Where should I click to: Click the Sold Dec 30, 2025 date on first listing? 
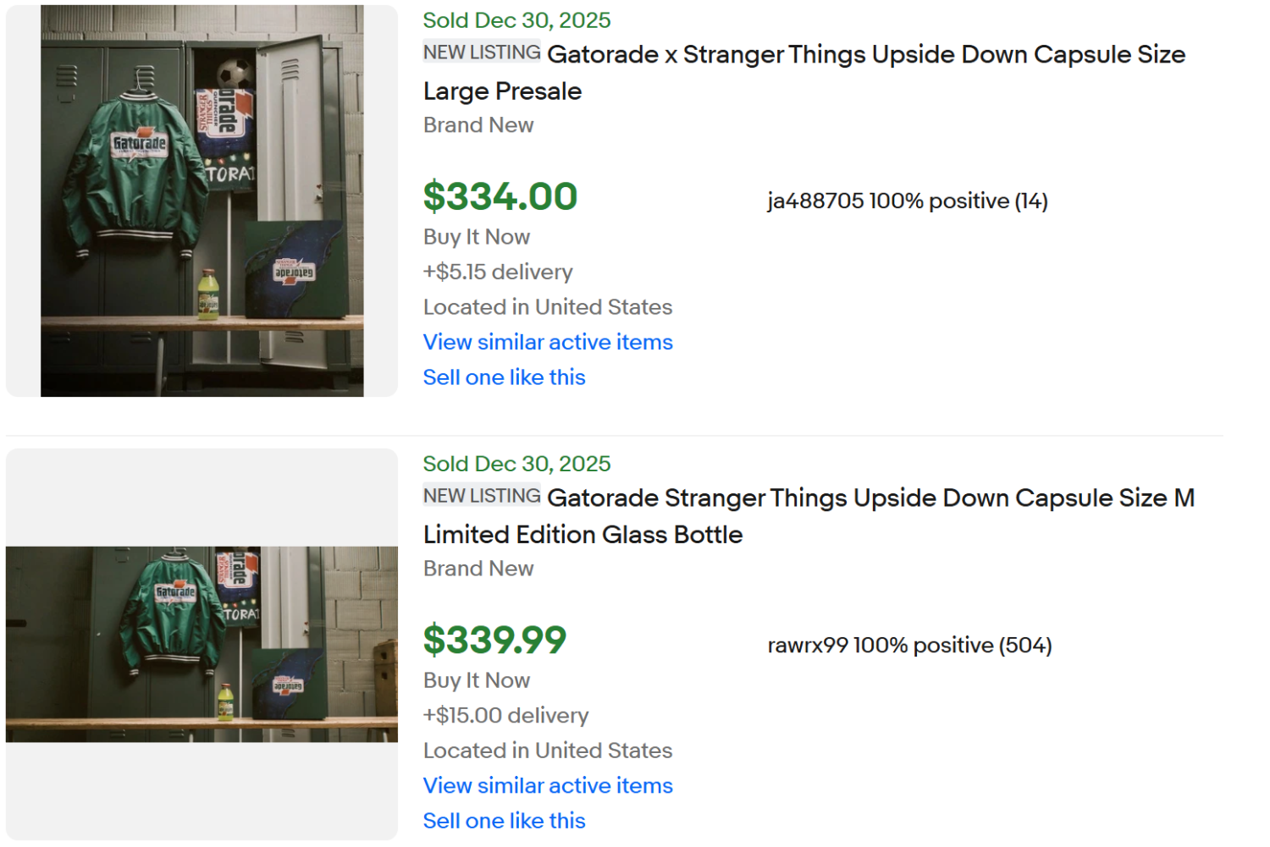[516, 19]
